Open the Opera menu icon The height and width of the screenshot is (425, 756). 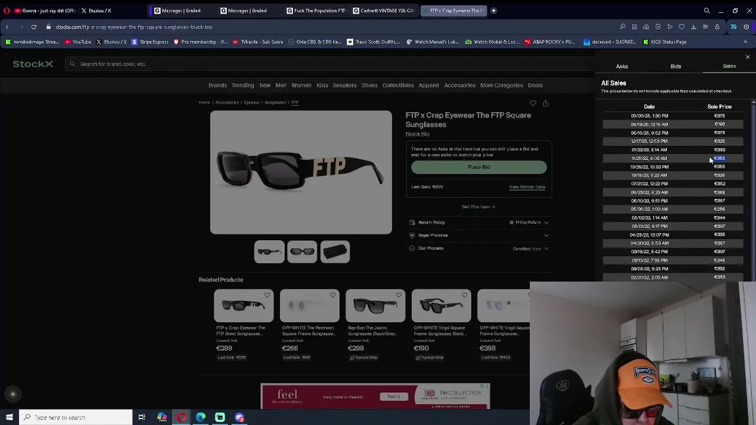tap(6, 11)
